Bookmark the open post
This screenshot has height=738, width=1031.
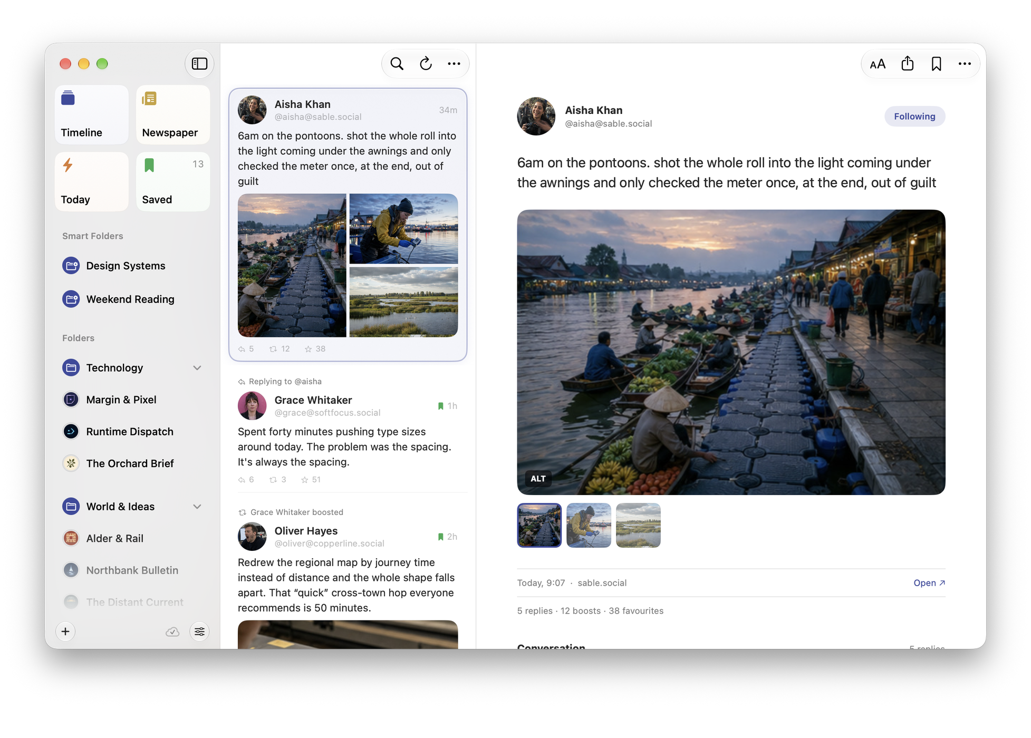[936, 64]
